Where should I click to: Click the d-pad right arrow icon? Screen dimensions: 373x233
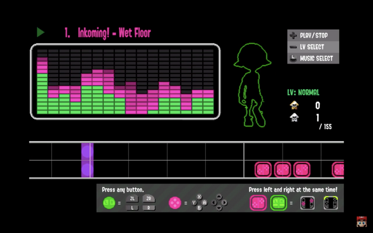click(224, 203)
